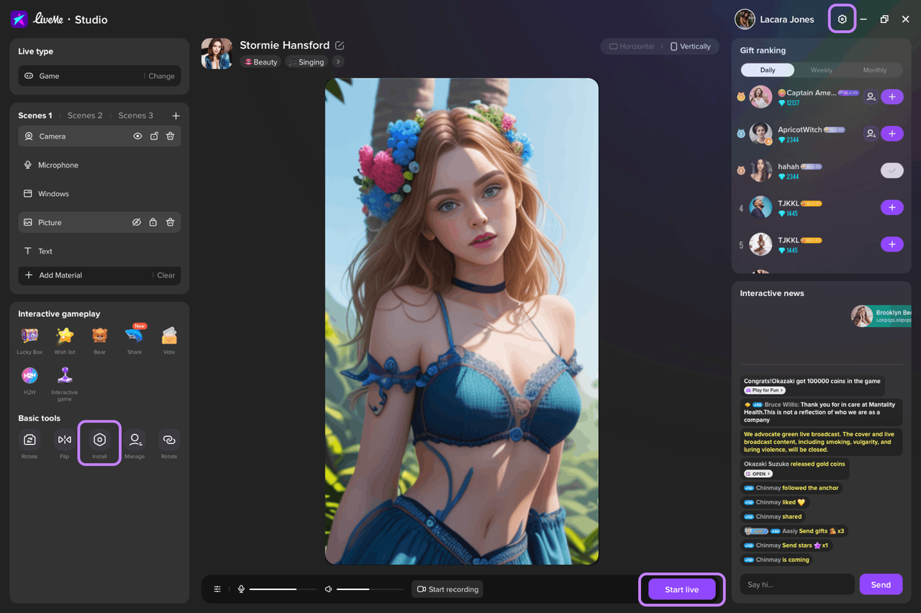Open the Install basic tool
Viewport: 921px width, 613px height.
coord(99,441)
